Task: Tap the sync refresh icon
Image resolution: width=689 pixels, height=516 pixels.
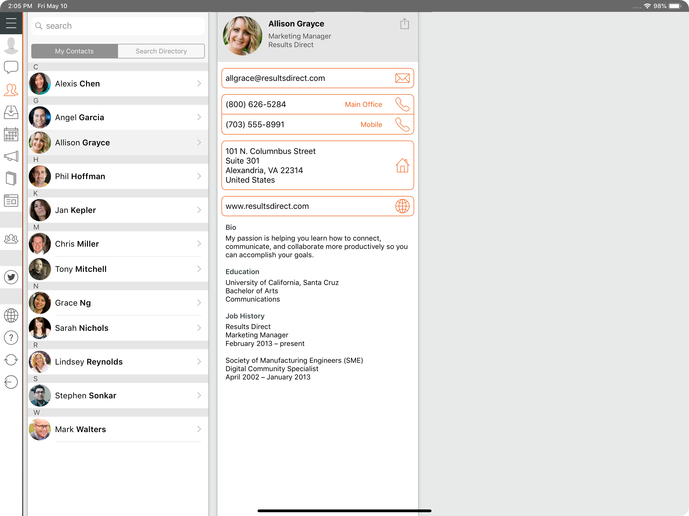Action: 11,360
